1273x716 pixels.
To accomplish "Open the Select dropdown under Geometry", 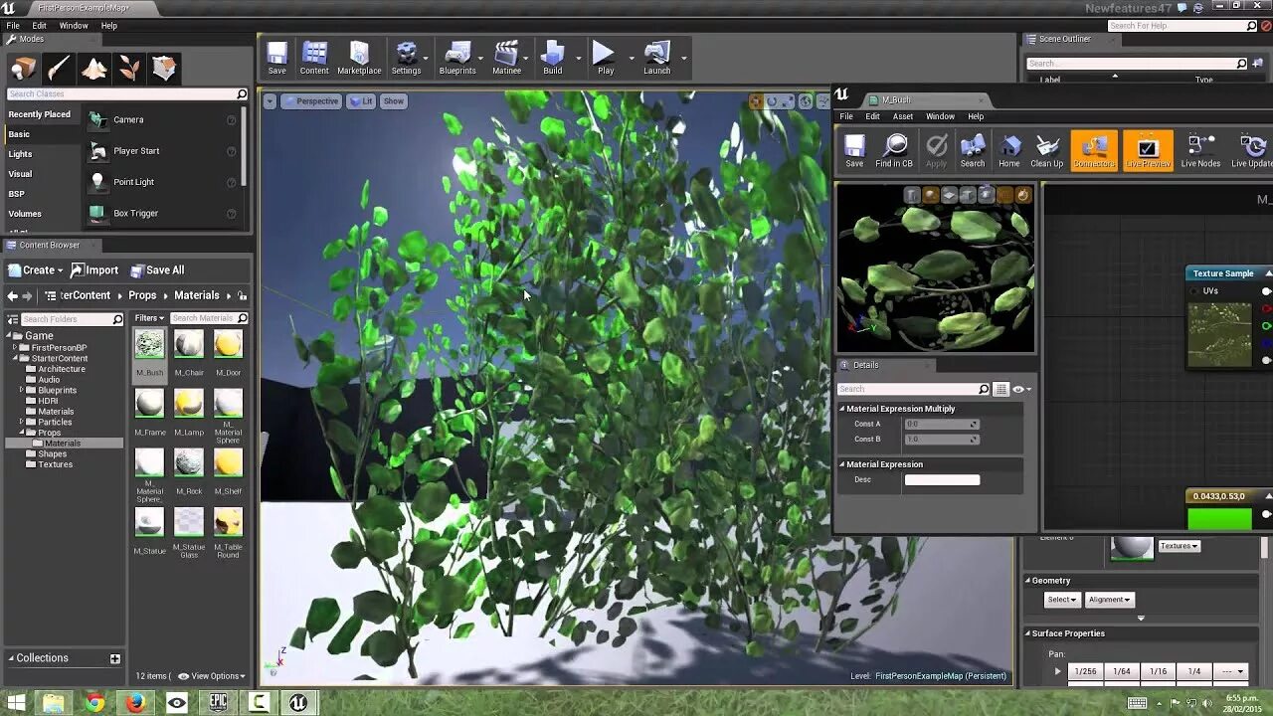I will 1061,600.
